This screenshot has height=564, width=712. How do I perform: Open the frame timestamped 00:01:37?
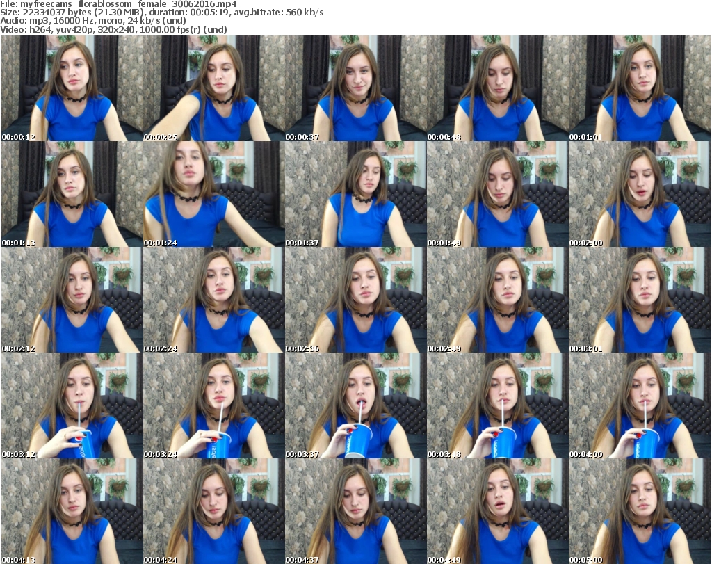coord(355,194)
